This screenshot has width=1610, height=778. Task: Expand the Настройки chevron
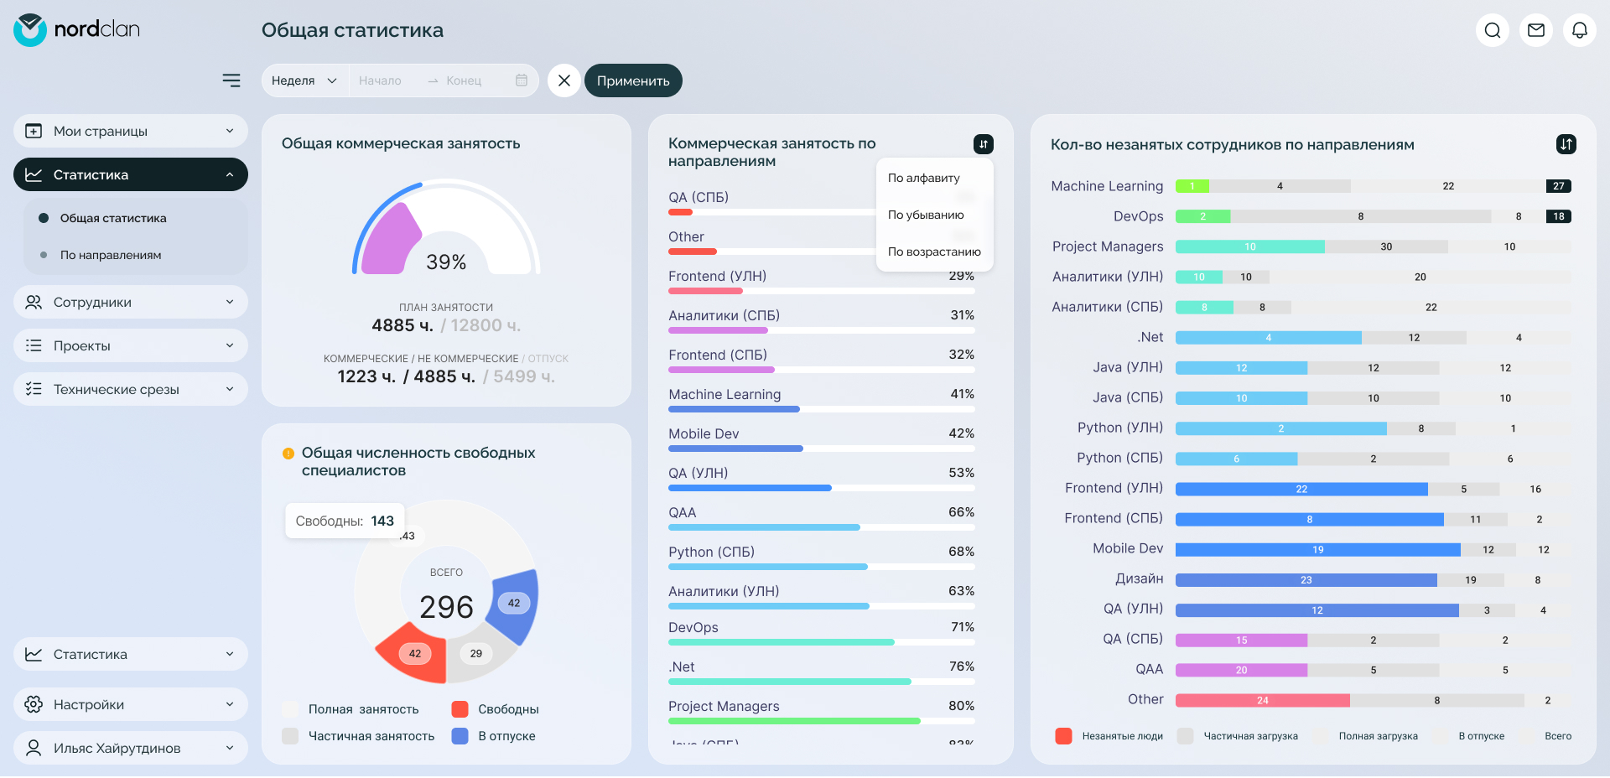pos(230,704)
